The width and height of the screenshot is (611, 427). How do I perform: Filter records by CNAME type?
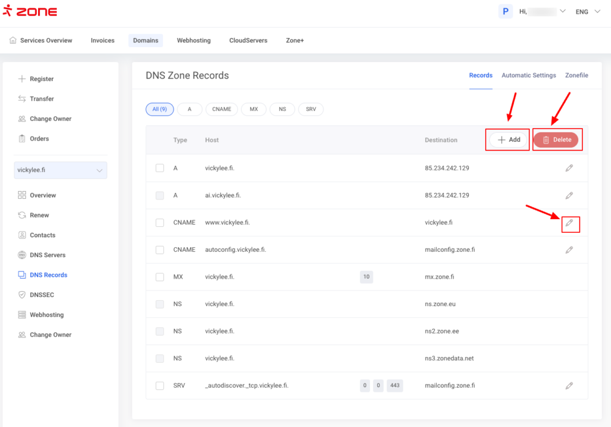(221, 110)
